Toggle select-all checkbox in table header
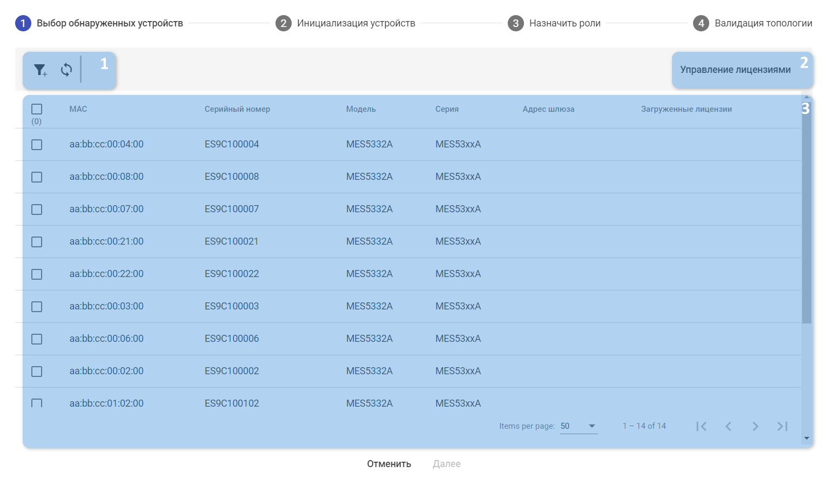The width and height of the screenshot is (827, 479). (37, 109)
